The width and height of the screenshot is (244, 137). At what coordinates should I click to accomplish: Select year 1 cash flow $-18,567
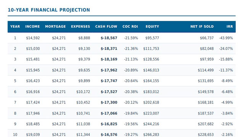tap(109, 38)
